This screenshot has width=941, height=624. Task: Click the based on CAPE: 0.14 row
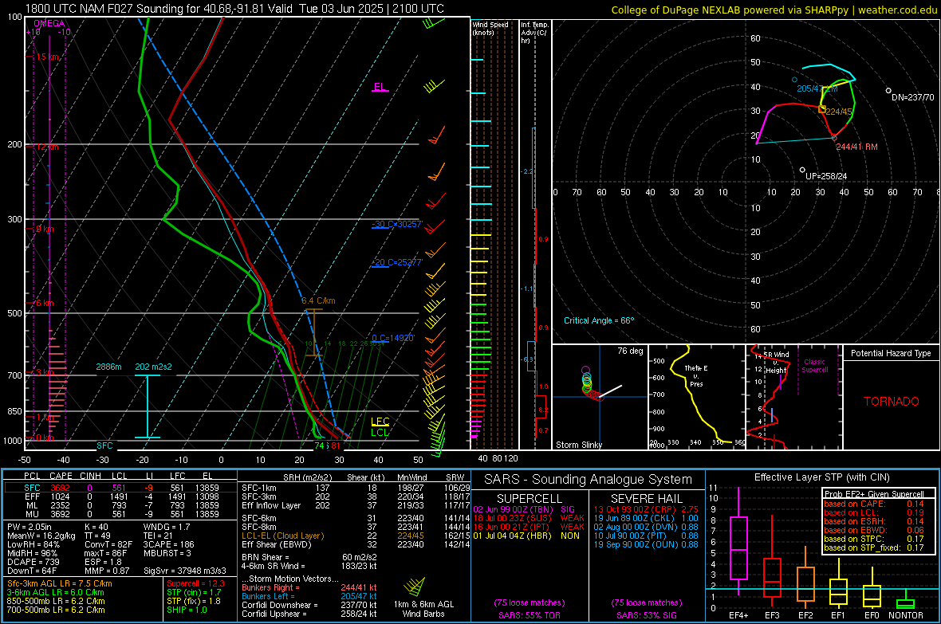874,504
